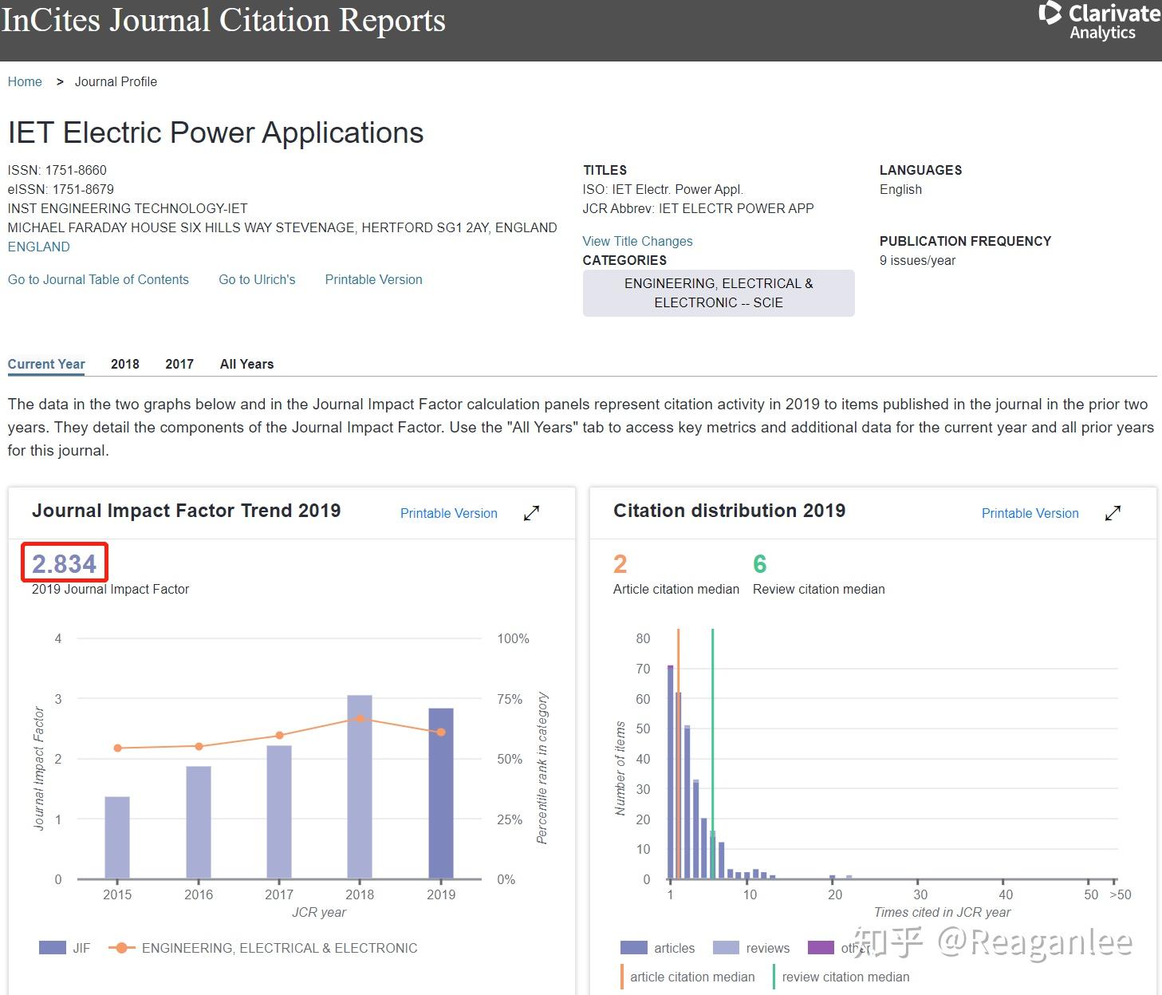This screenshot has height=995, width=1162.
Task: Open Go to Journal Table of Contents
Action: coord(98,279)
